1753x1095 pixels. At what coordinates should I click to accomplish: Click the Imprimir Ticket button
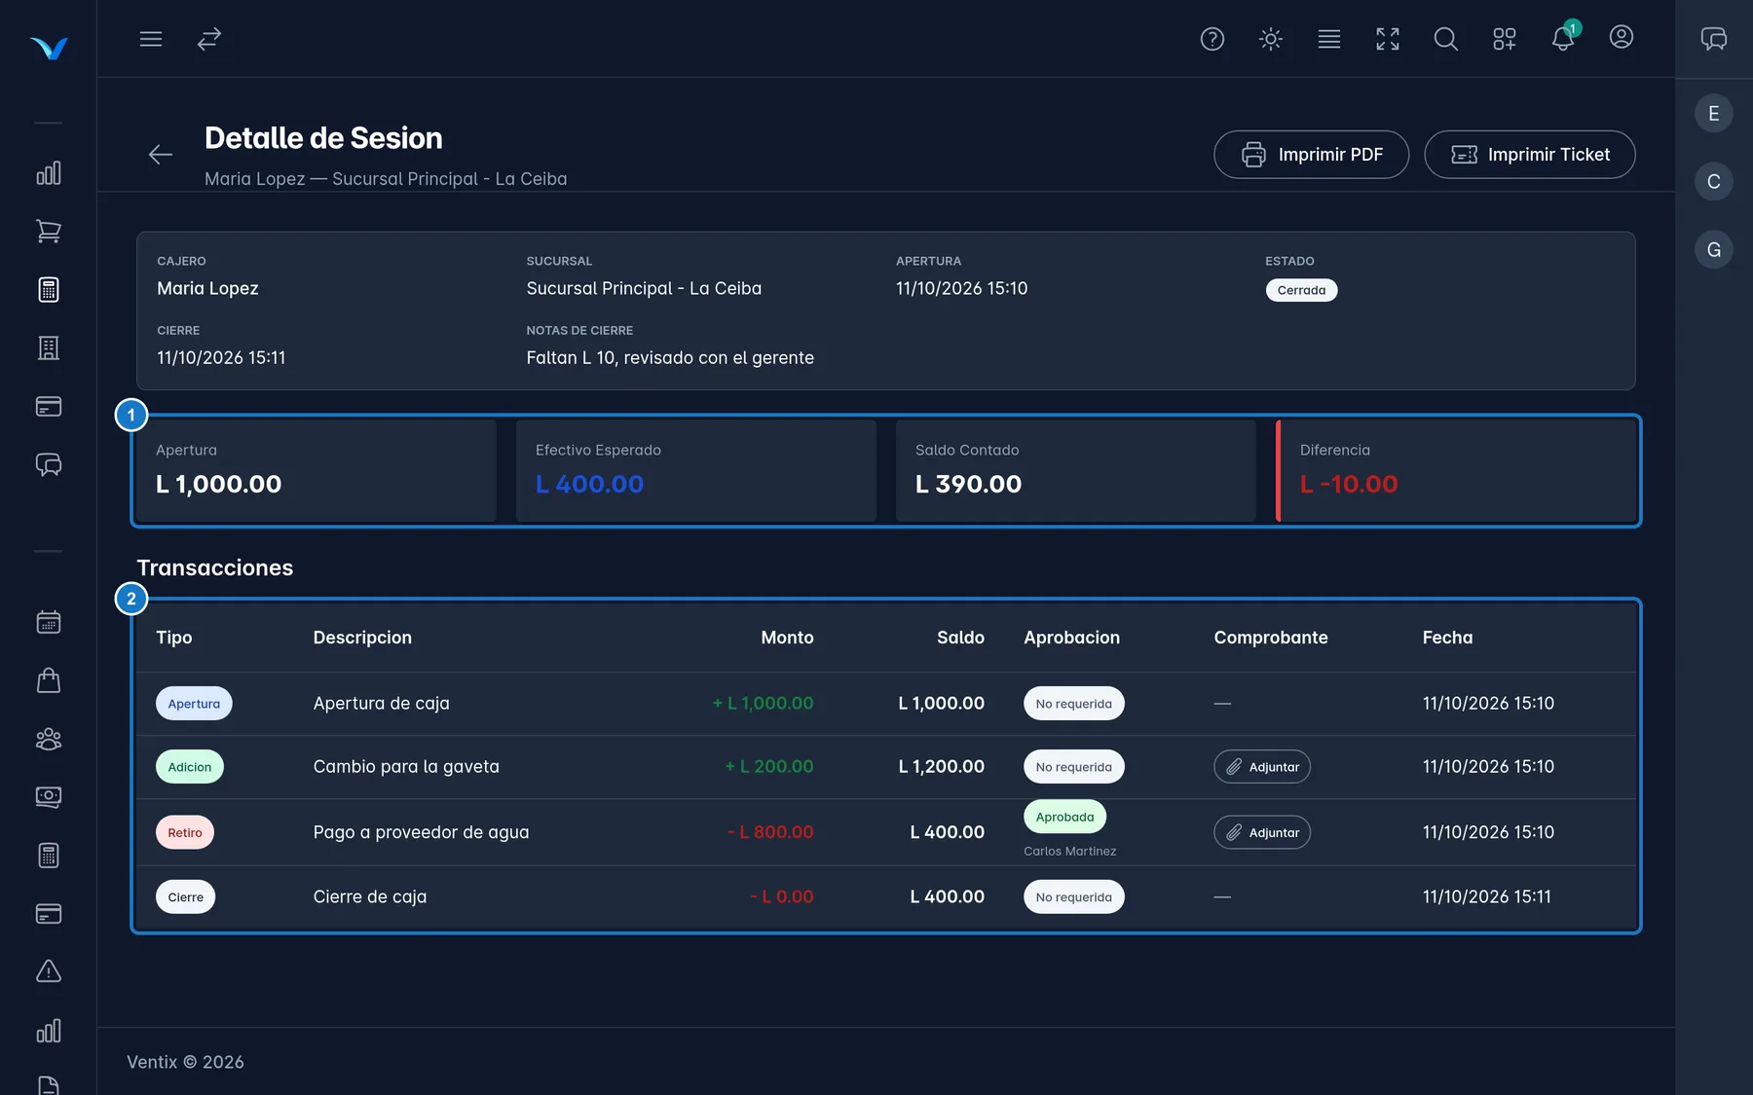click(x=1529, y=155)
